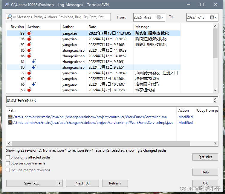Step the commit message pane up

[x=215, y=99]
